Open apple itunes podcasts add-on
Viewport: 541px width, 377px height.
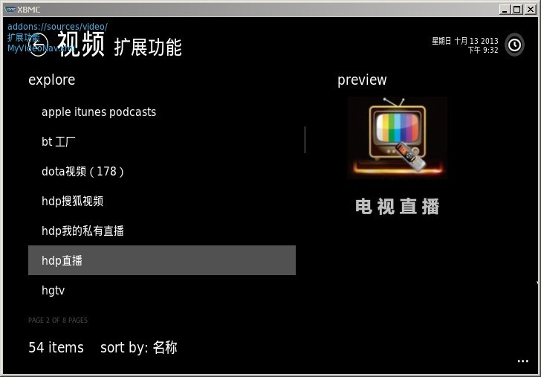[162, 112]
